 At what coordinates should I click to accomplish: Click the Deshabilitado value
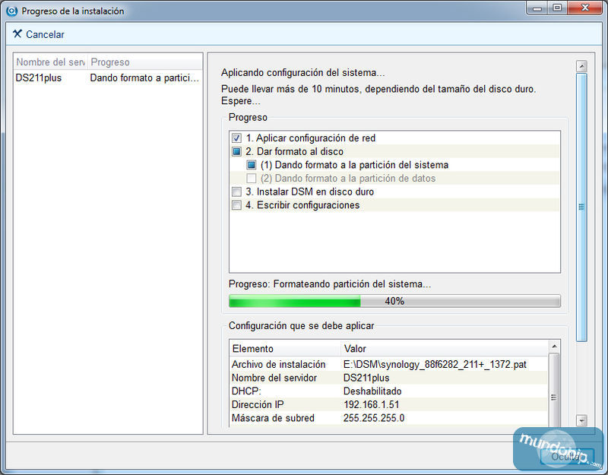click(372, 391)
